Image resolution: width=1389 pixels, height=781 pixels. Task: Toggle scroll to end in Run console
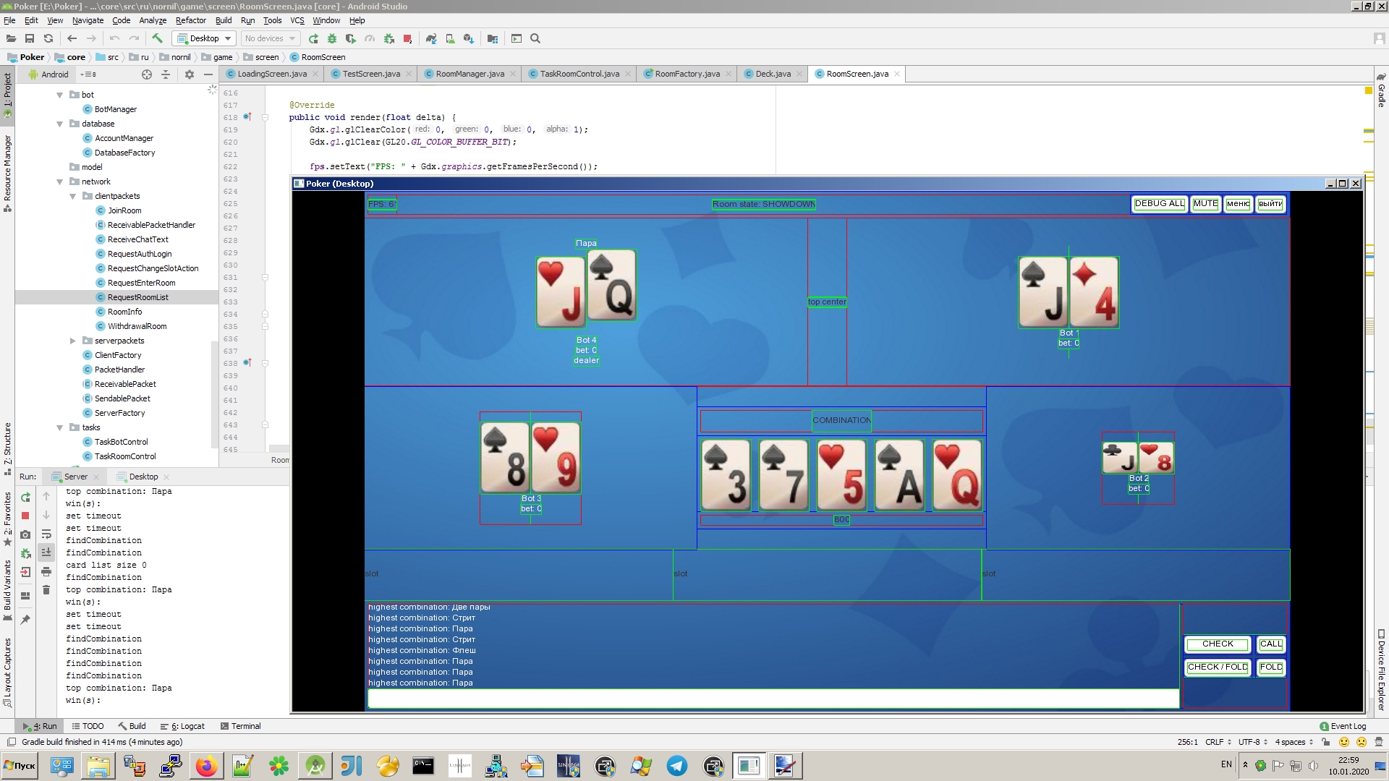(x=46, y=552)
